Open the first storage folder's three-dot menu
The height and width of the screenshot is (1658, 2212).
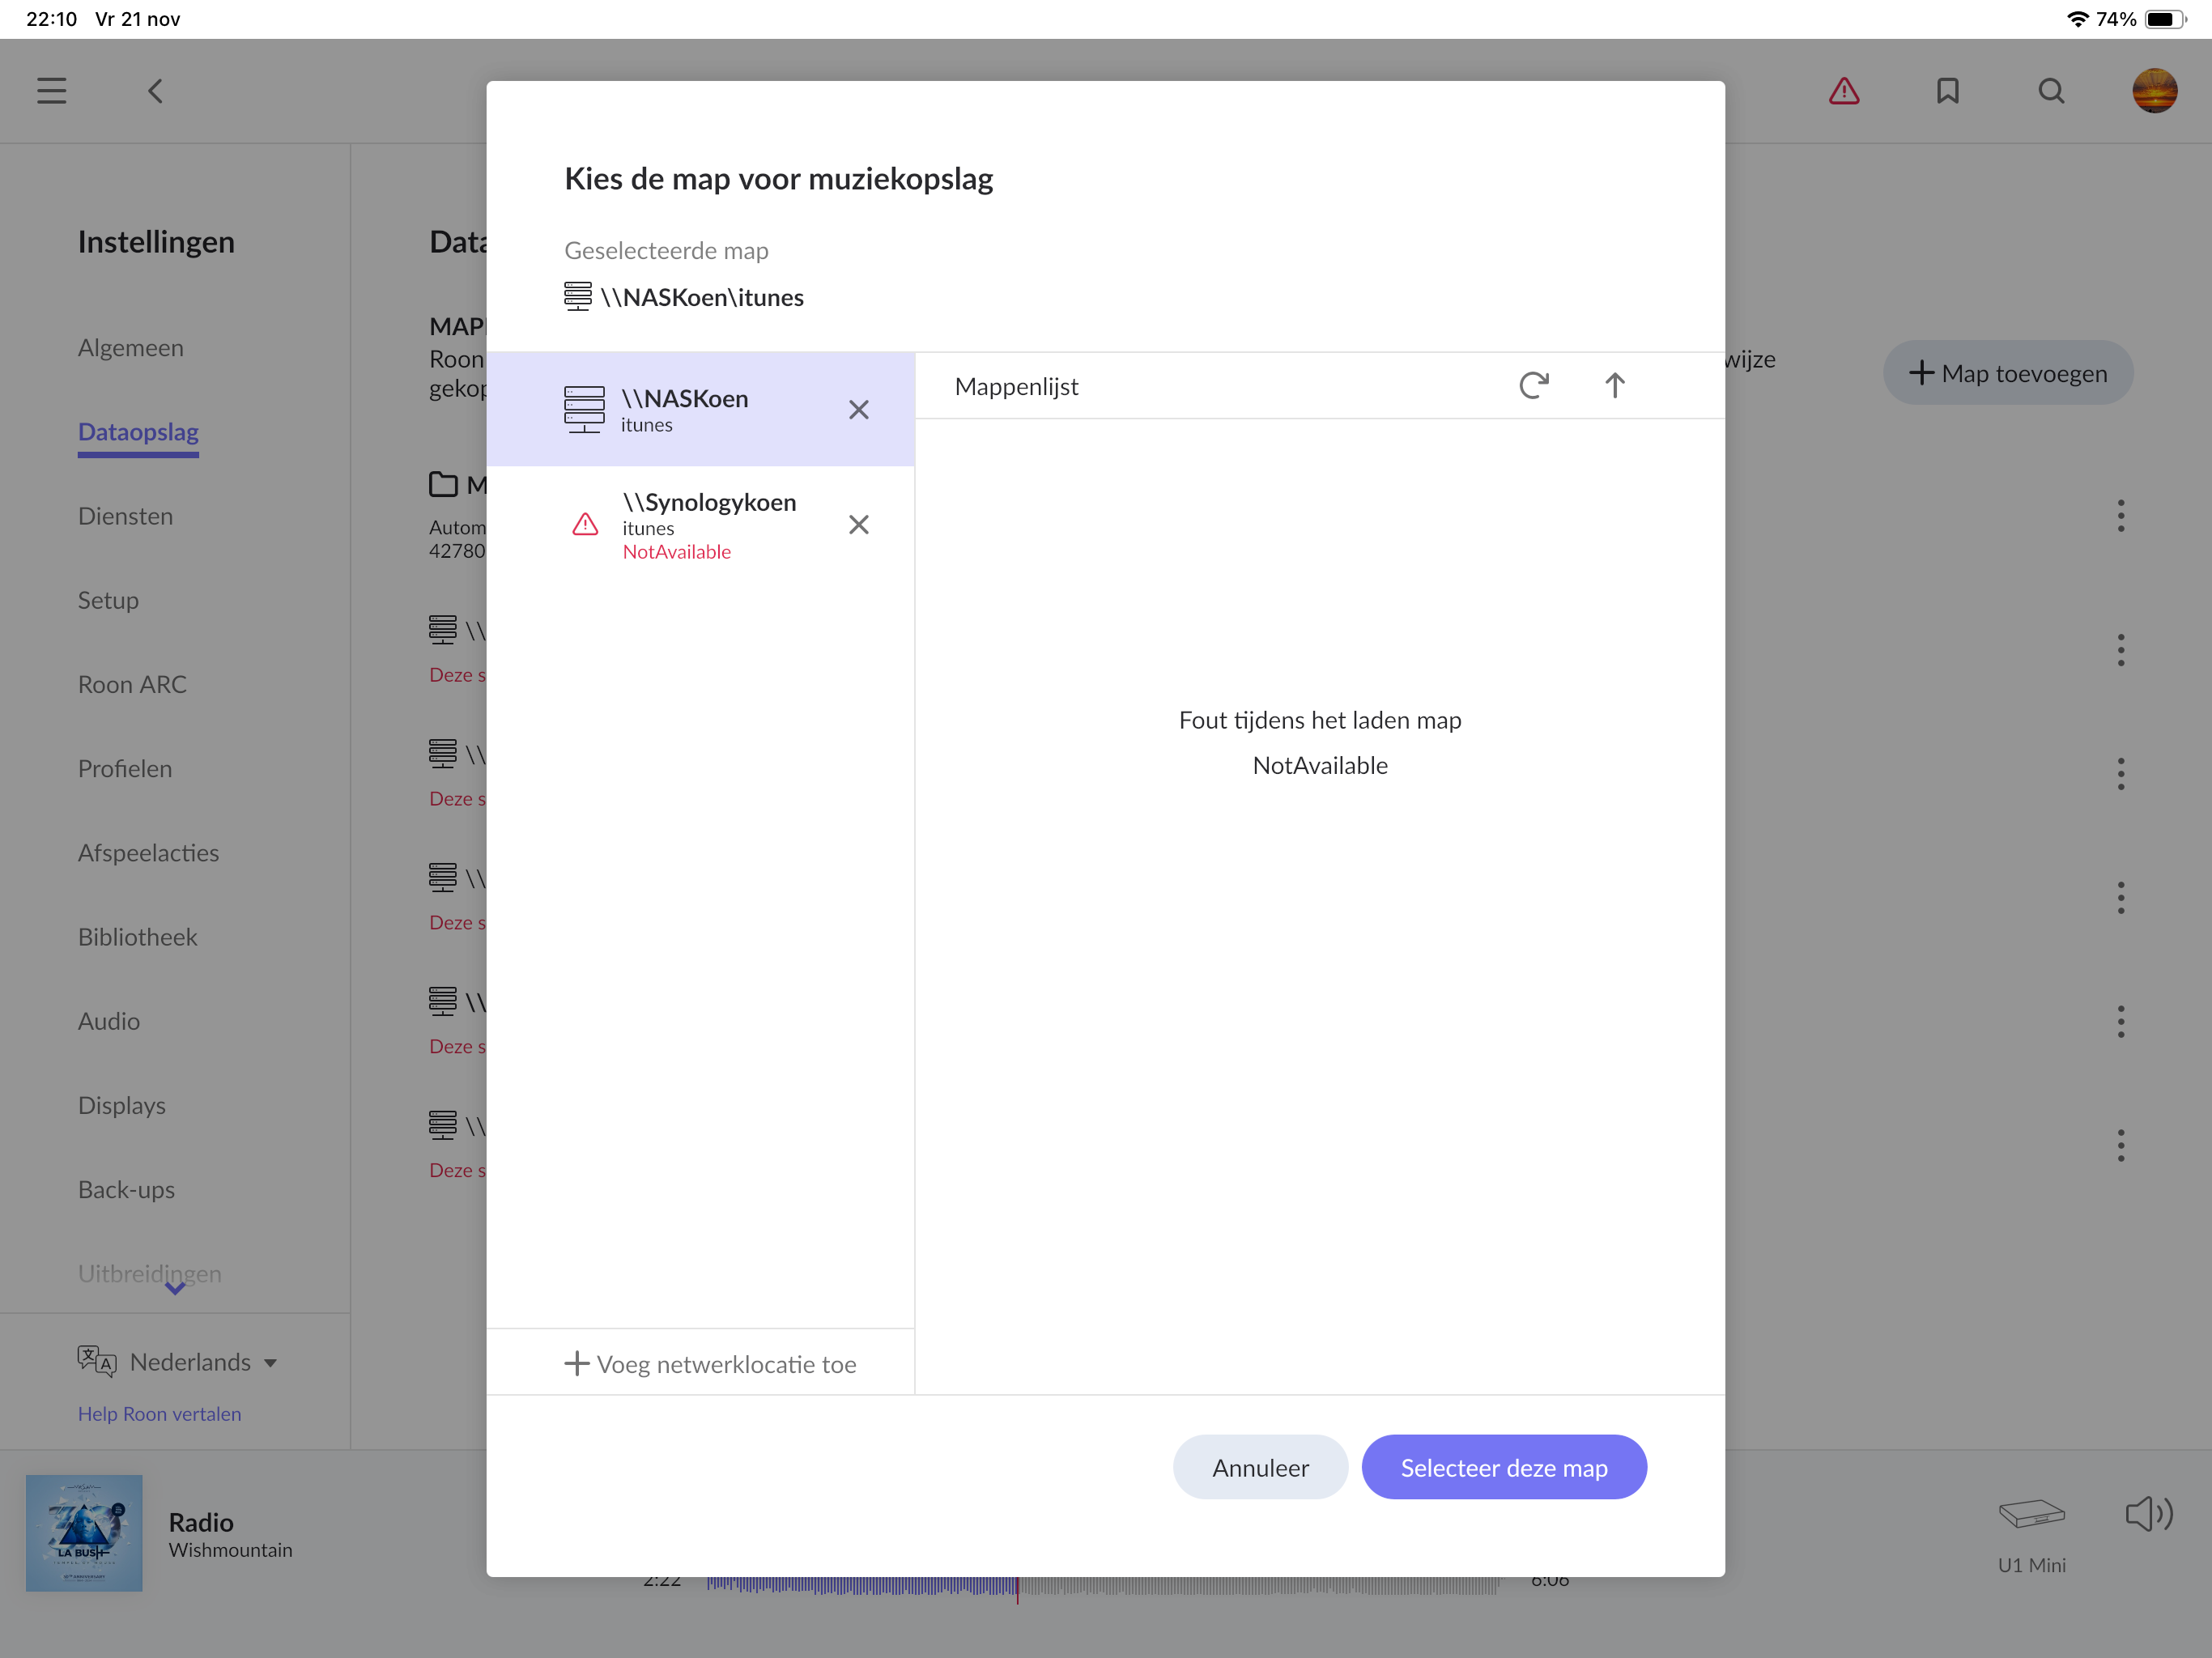2120,516
